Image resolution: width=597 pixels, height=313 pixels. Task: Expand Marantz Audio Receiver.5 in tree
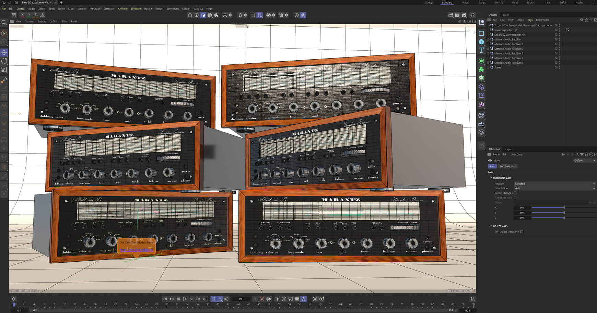[488, 63]
